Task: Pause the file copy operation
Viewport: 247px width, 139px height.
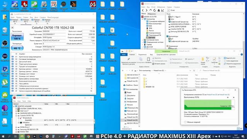Action: coord(228,98)
